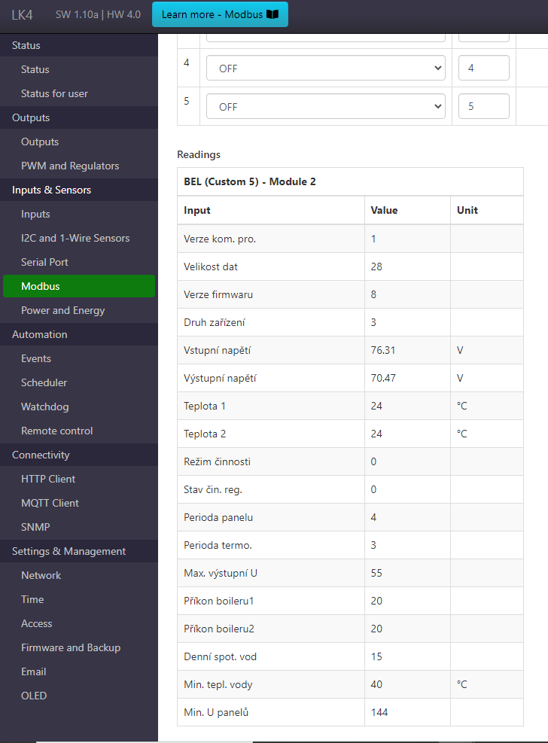Open the Power and Energy page
The image size is (548, 743).
[62, 310]
